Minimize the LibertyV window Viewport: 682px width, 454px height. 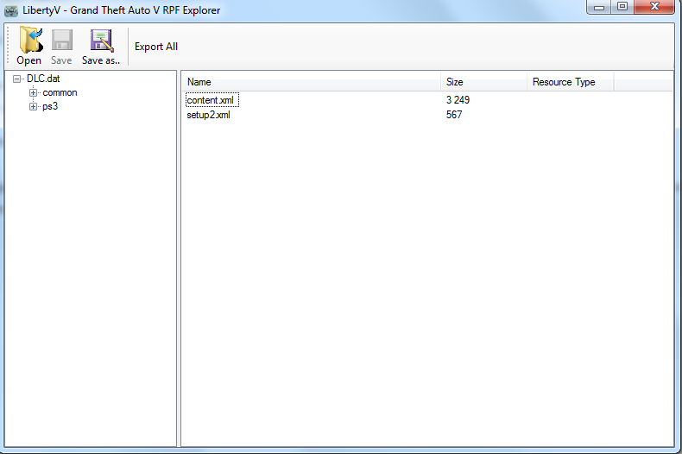(x=599, y=7)
